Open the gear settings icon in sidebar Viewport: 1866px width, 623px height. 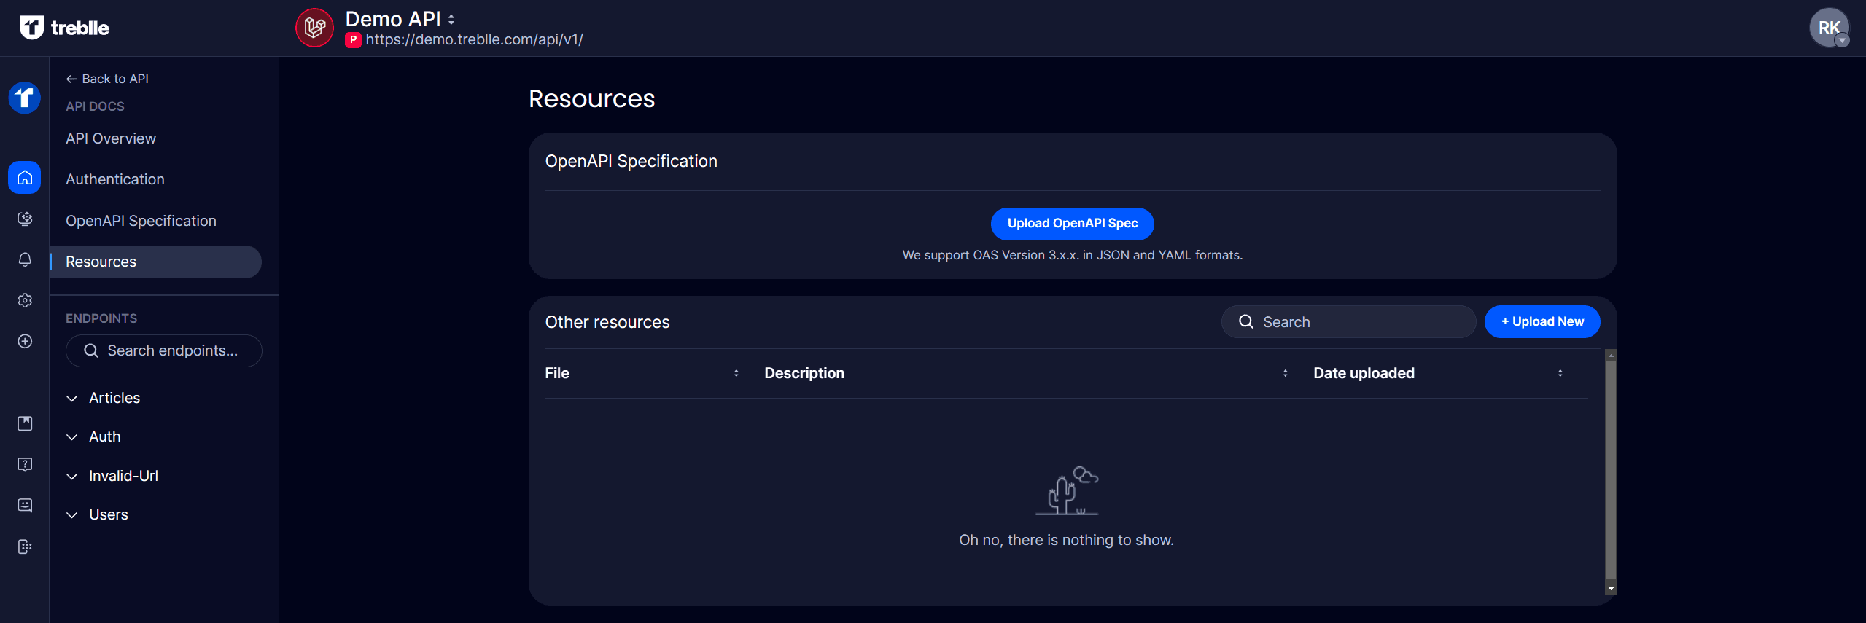pyautogui.click(x=25, y=300)
